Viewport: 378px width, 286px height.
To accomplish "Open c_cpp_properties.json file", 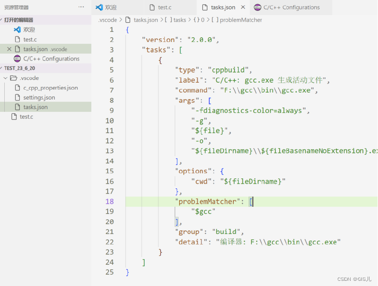I will (45, 88).
